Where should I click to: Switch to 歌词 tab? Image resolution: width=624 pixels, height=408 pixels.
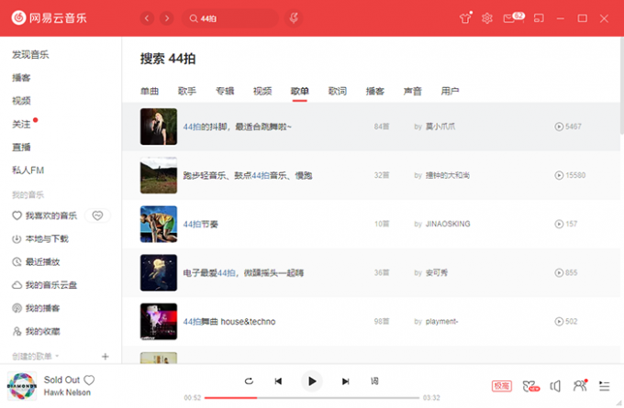338,91
